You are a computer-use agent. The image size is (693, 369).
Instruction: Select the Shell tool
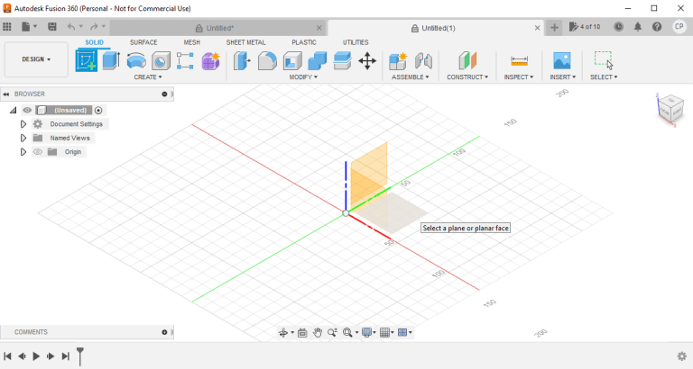tap(292, 60)
